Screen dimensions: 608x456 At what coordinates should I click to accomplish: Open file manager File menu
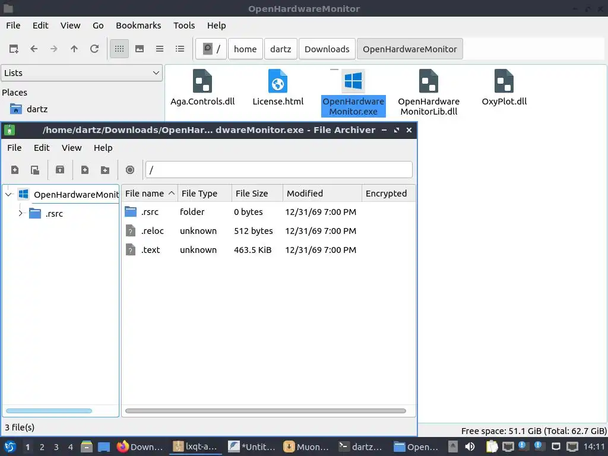(x=13, y=25)
